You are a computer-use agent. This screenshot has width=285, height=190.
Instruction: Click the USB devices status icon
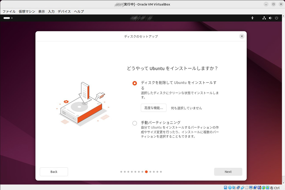(242, 187)
